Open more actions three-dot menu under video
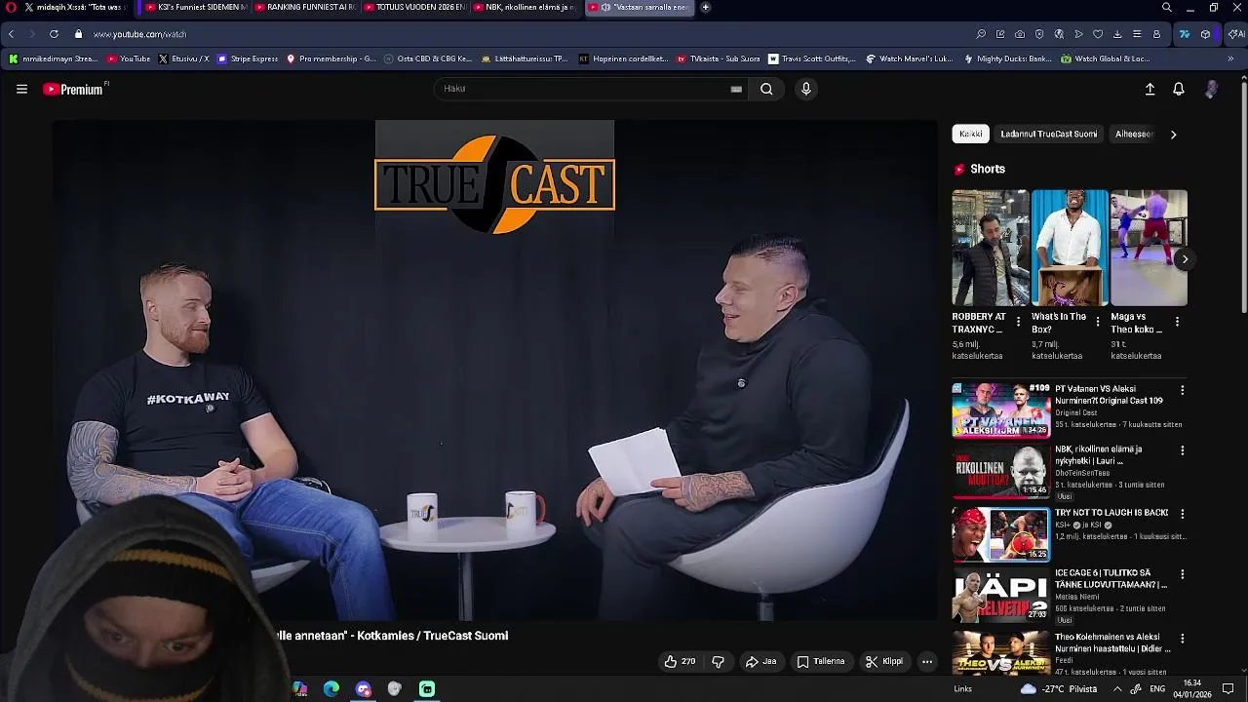This screenshot has height=702, width=1248. [927, 661]
